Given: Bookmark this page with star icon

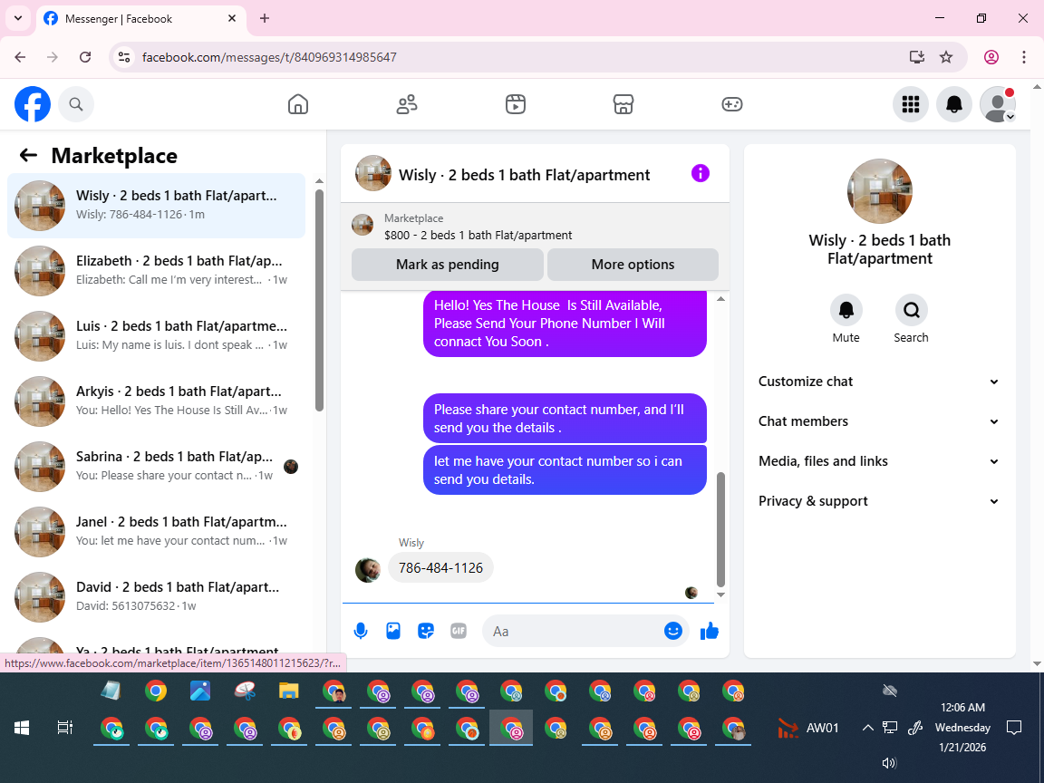Looking at the screenshot, I should [946, 57].
